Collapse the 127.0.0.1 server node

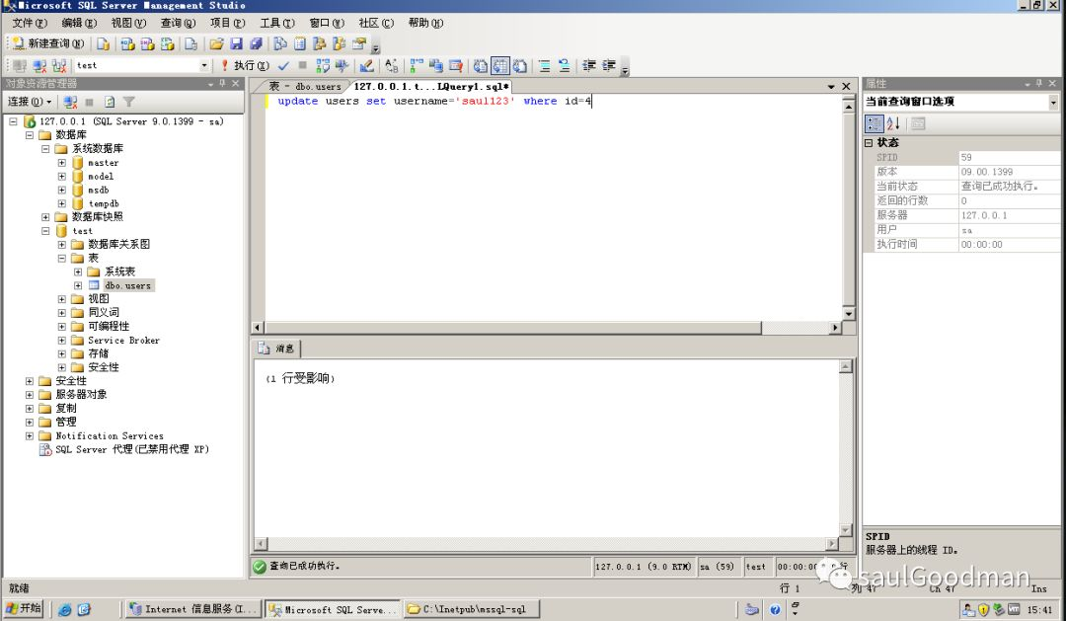[x=13, y=121]
